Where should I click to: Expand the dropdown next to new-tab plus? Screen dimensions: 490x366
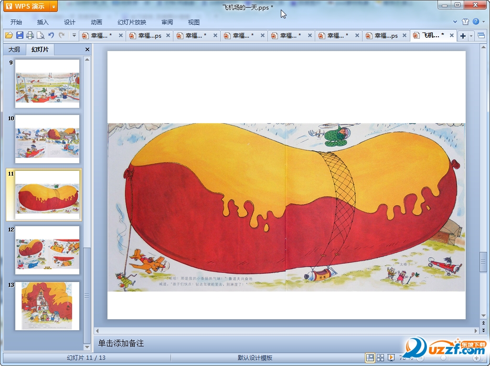[x=471, y=36]
